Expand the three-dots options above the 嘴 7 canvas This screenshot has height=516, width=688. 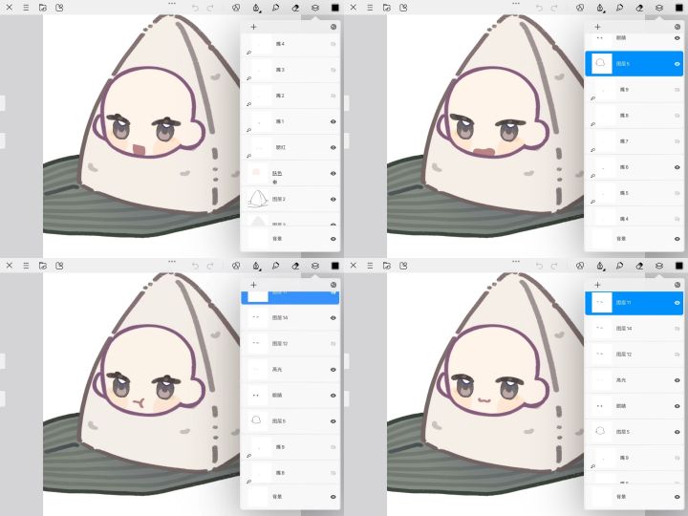(x=516, y=4)
